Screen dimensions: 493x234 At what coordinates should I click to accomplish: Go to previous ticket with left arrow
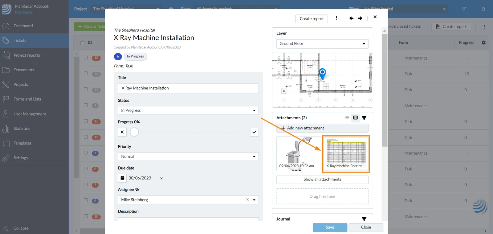pos(351,18)
